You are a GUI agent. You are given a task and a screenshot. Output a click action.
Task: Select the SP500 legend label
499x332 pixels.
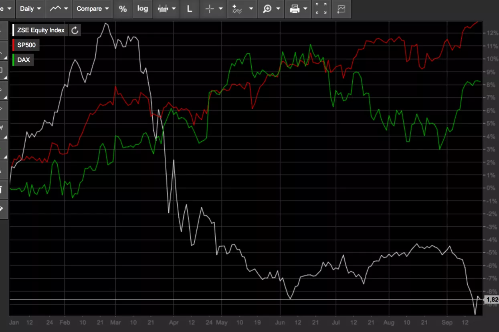point(26,45)
